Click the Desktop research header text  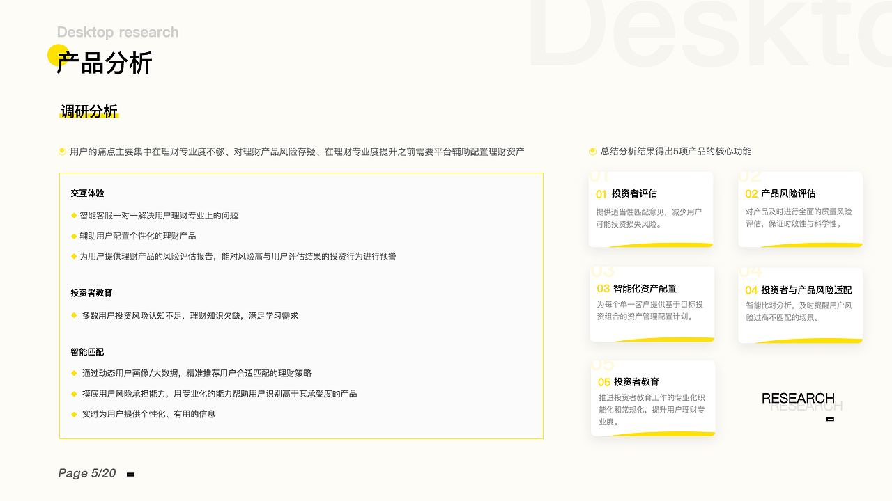click(117, 32)
